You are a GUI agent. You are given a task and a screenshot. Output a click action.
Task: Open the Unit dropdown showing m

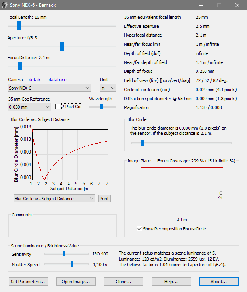point(108,88)
